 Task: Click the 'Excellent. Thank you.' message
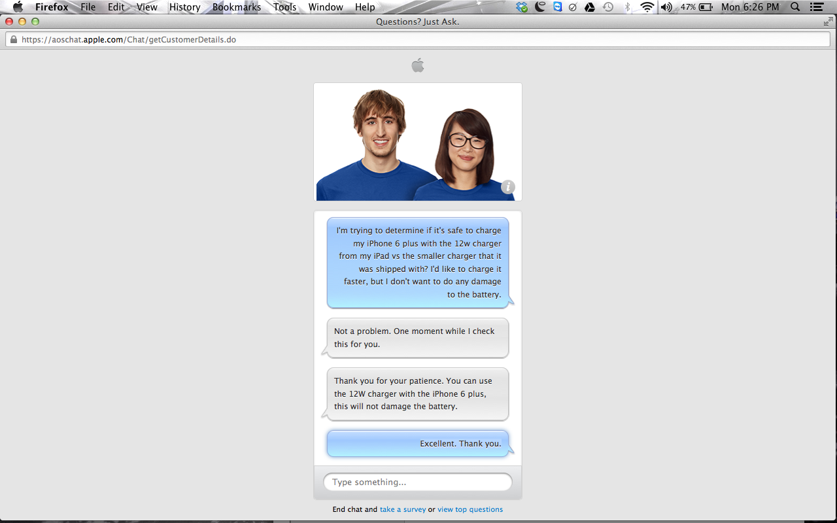[x=418, y=443]
